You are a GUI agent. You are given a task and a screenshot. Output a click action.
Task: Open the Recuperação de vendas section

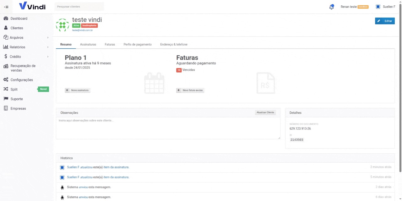pos(23,68)
